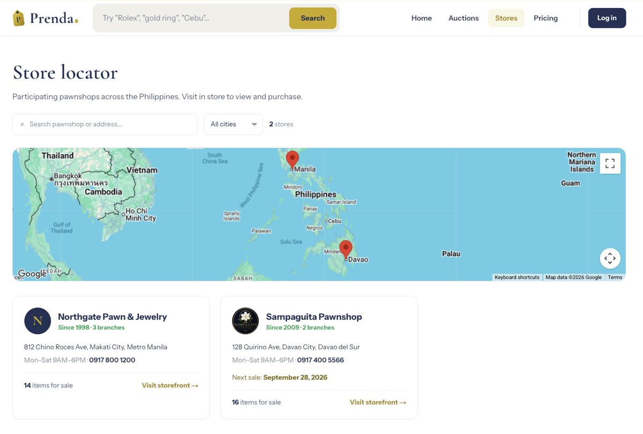643x434 pixels.
Task: Select the Manila map pin
Action: [292, 160]
